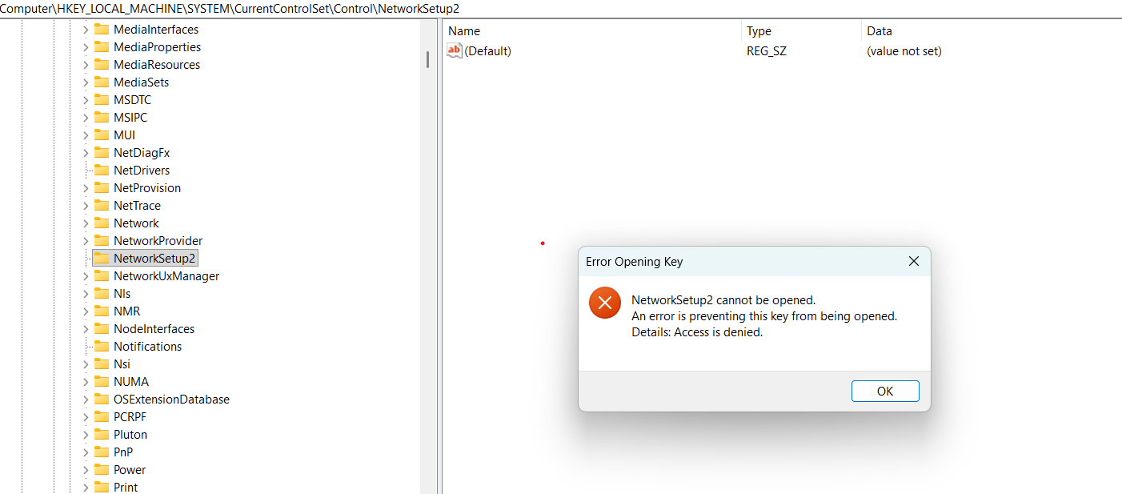
Task: Expand the MediaInterfaces key
Action: tap(86, 30)
